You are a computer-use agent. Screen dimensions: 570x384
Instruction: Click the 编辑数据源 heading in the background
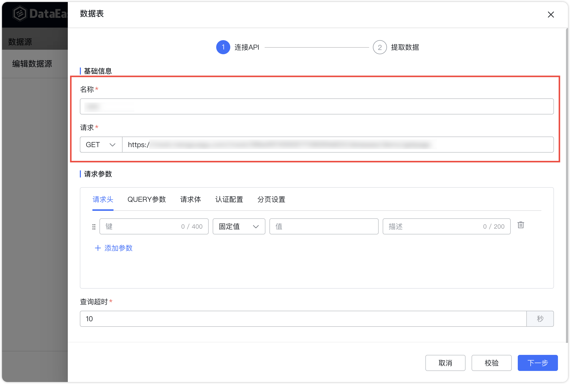coord(32,64)
